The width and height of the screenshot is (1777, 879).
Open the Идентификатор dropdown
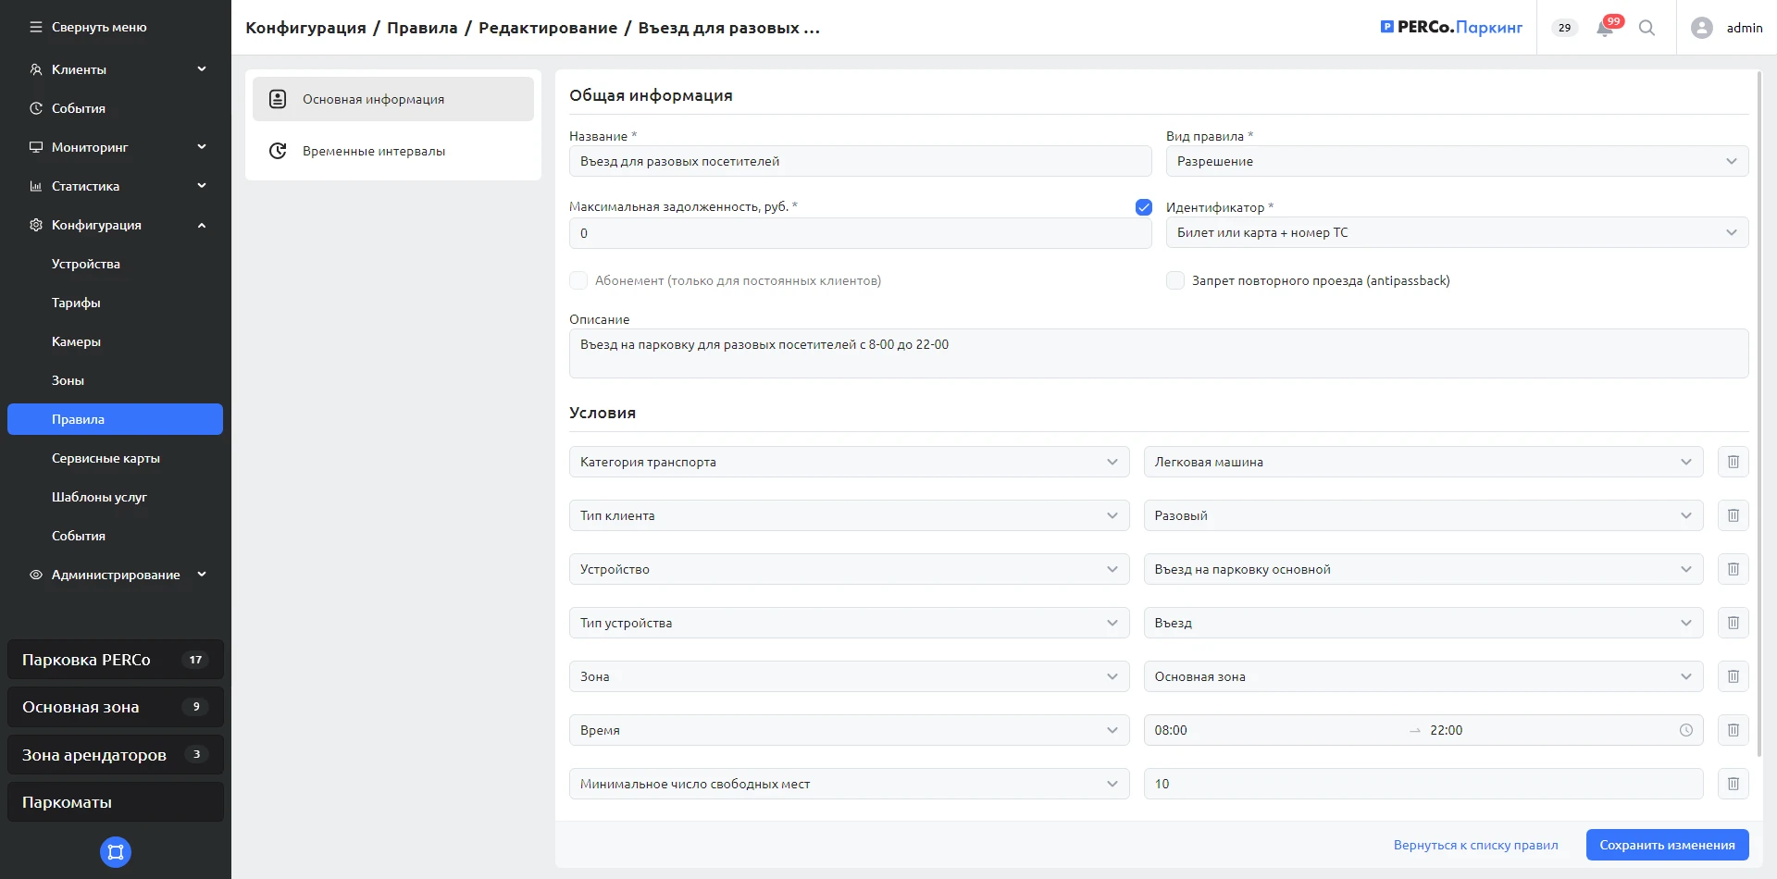pyautogui.click(x=1456, y=232)
